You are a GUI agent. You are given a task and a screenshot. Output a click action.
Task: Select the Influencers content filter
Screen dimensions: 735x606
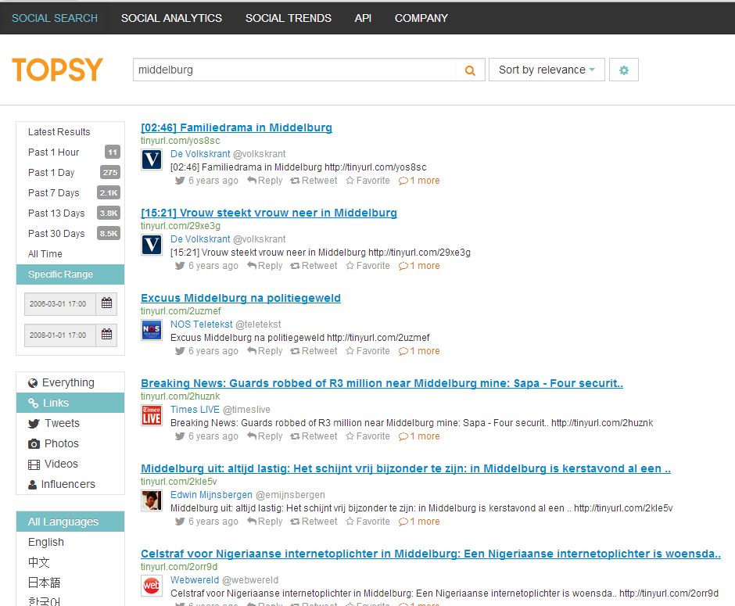(x=70, y=484)
